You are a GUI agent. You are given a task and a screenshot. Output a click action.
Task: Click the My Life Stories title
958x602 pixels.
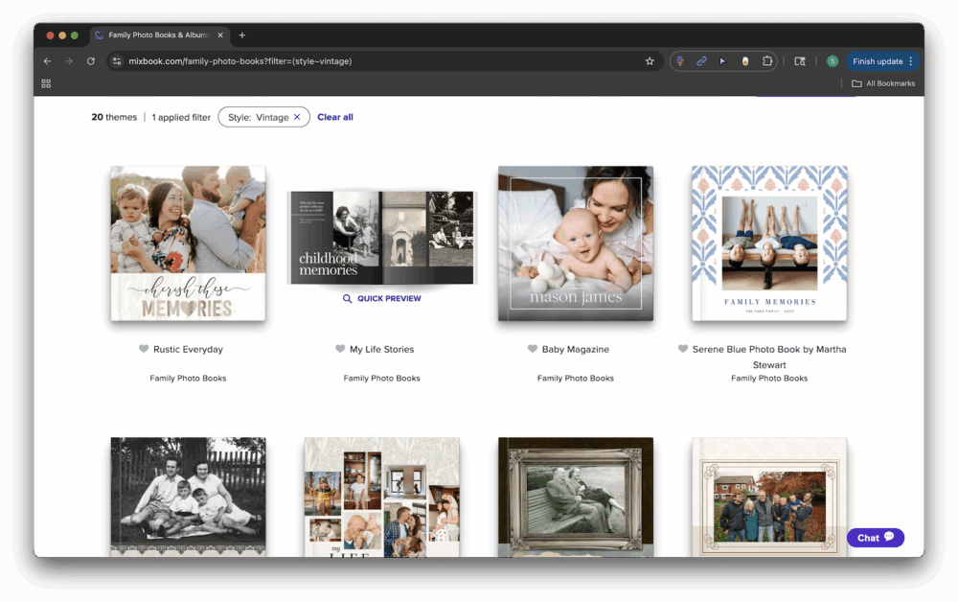[x=382, y=349]
